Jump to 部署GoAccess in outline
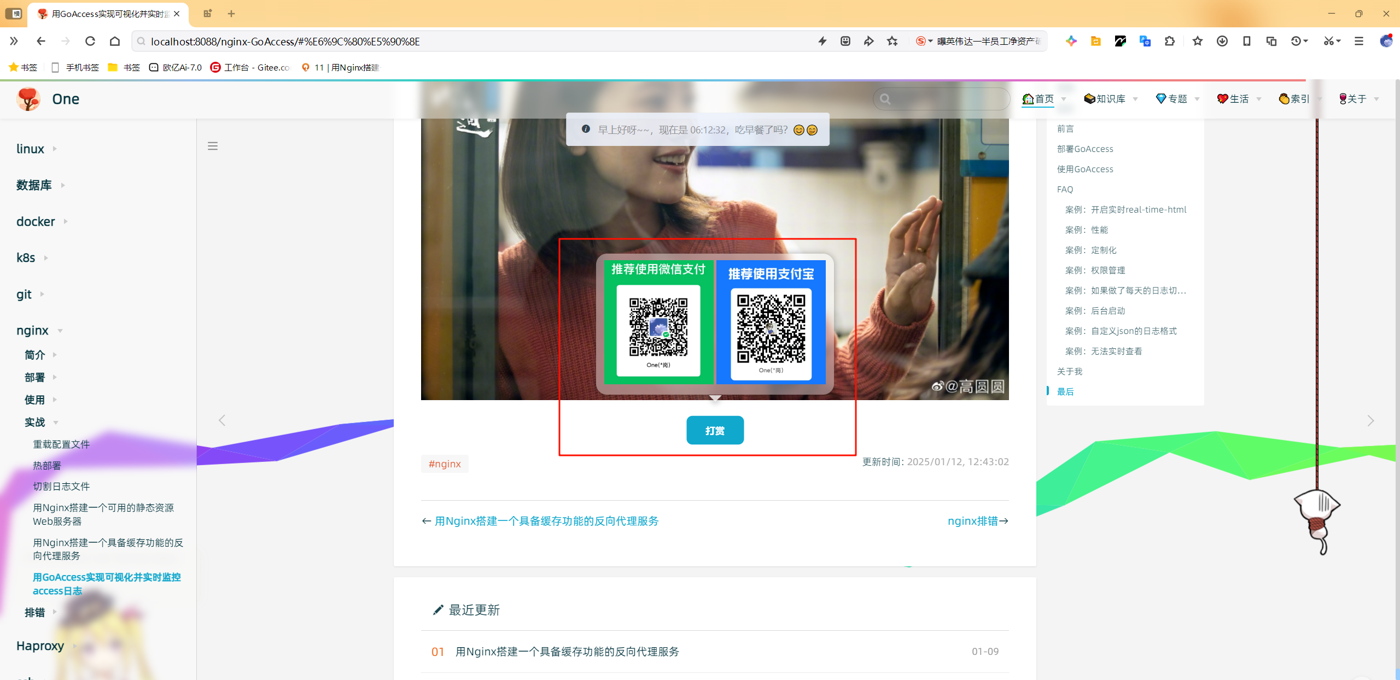The width and height of the screenshot is (1400, 680). [x=1085, y=149]
